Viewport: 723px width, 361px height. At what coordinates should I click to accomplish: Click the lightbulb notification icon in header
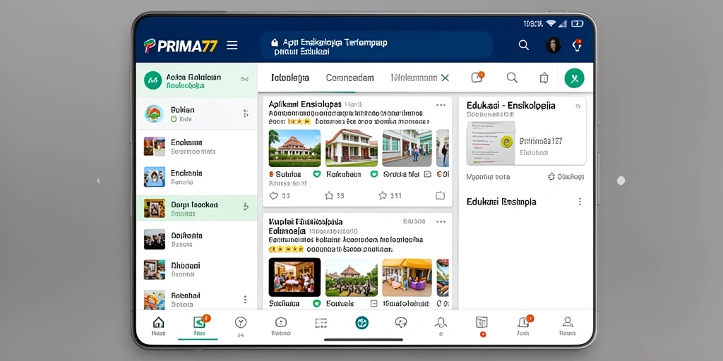pos(577,45)
